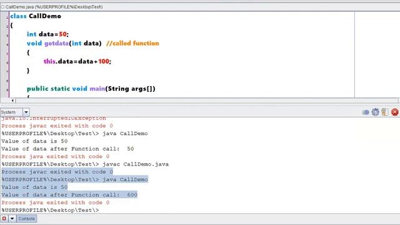Click the 'int data=50;' code line

click(x=47, y=34)
